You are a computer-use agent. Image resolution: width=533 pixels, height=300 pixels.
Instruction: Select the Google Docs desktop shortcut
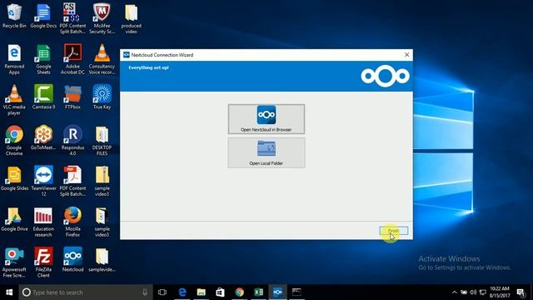pos(43,17)
